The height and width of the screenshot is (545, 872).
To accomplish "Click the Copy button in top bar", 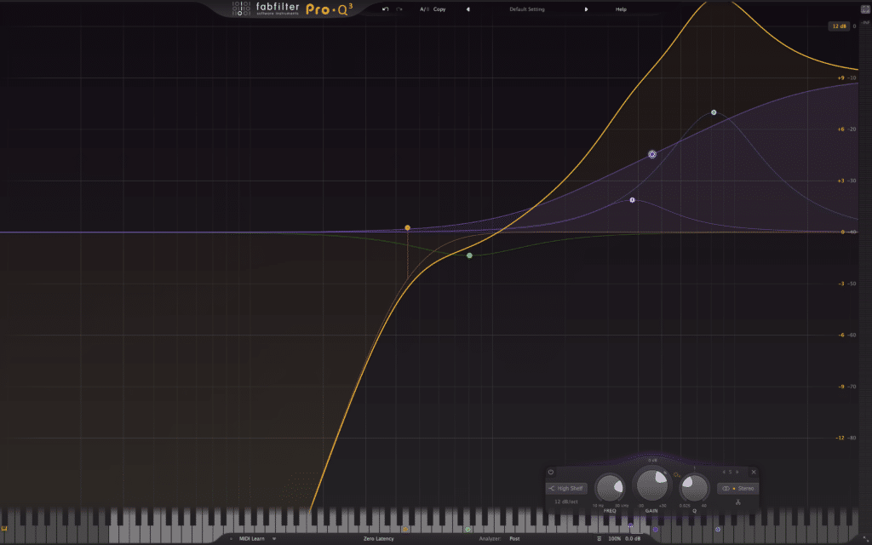I will coord(439,9).
